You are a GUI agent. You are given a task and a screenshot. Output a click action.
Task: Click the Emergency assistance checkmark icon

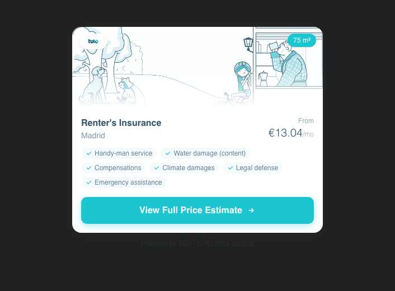coord(89,182)
